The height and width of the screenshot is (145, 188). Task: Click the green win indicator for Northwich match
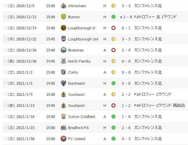pos(113,83)
